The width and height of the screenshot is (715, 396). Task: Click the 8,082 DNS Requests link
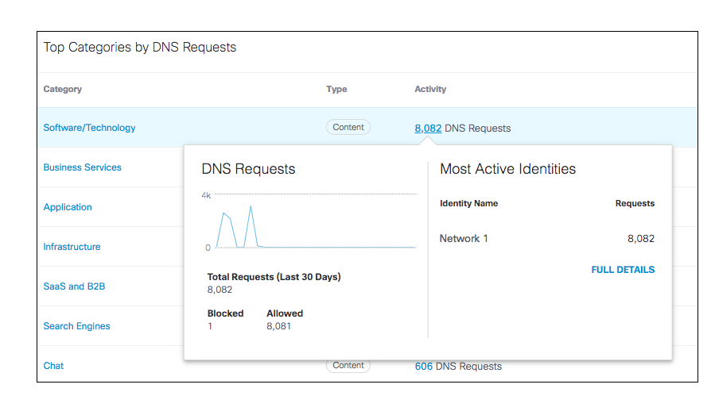click(x=428, y=129)
